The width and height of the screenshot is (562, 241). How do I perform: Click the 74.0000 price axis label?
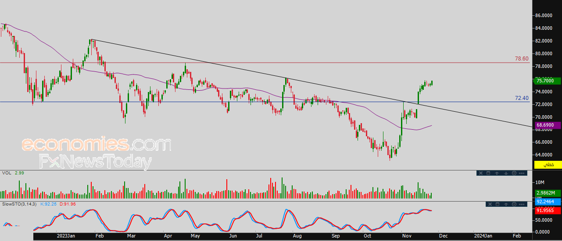(x=544, y=92)
